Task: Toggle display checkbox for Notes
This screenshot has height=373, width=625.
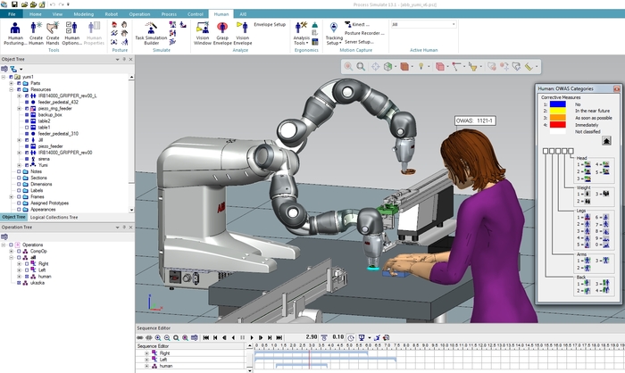Action: pos(19,171)
